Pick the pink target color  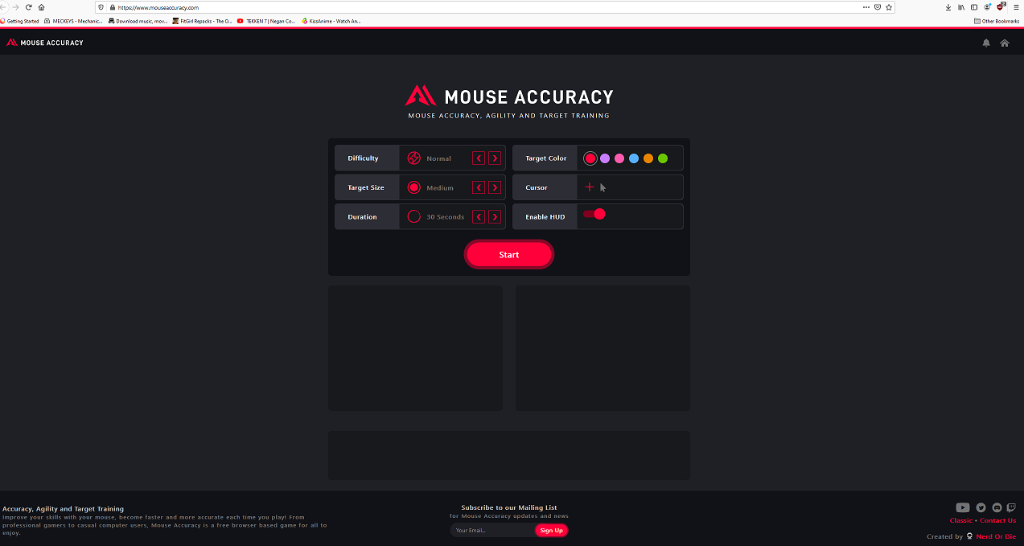click(619, 158)
